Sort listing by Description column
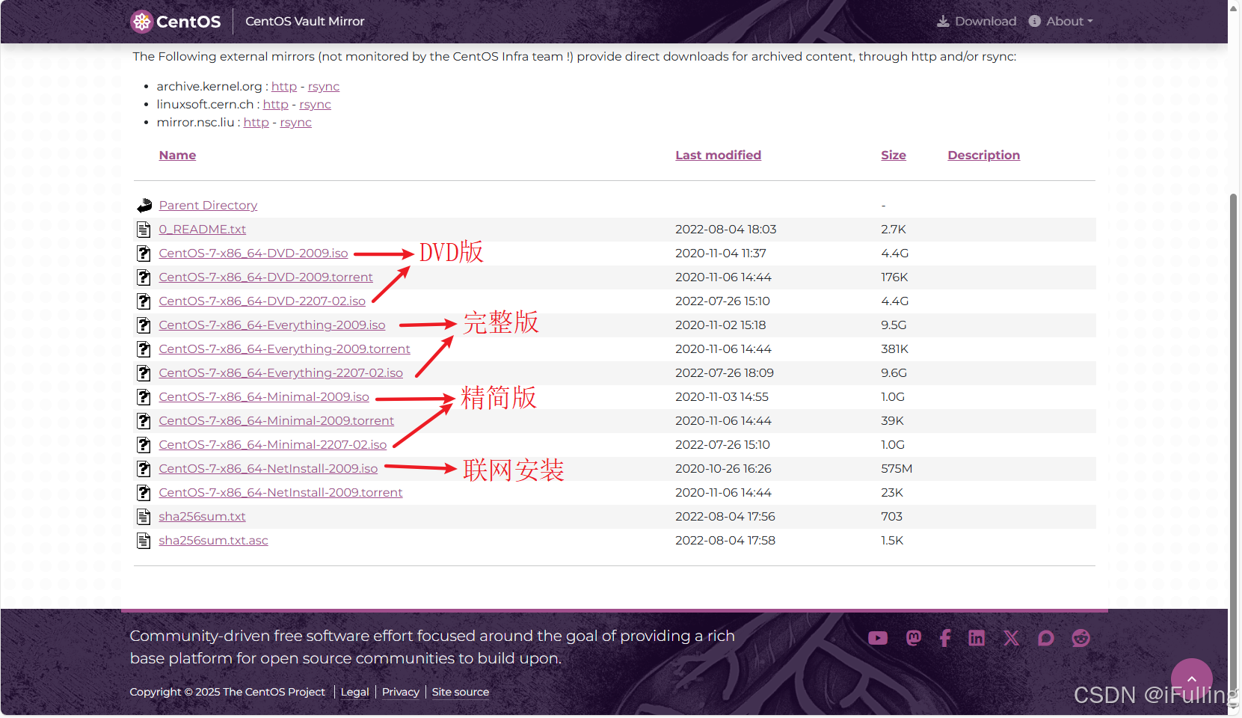Viewport: 1242px width, 718px height. [x=983, y=156]
